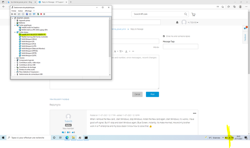This screenshot has height=148, width=250.
Task: Show hidden system tray icons chevron
Action: pos(223,138)
